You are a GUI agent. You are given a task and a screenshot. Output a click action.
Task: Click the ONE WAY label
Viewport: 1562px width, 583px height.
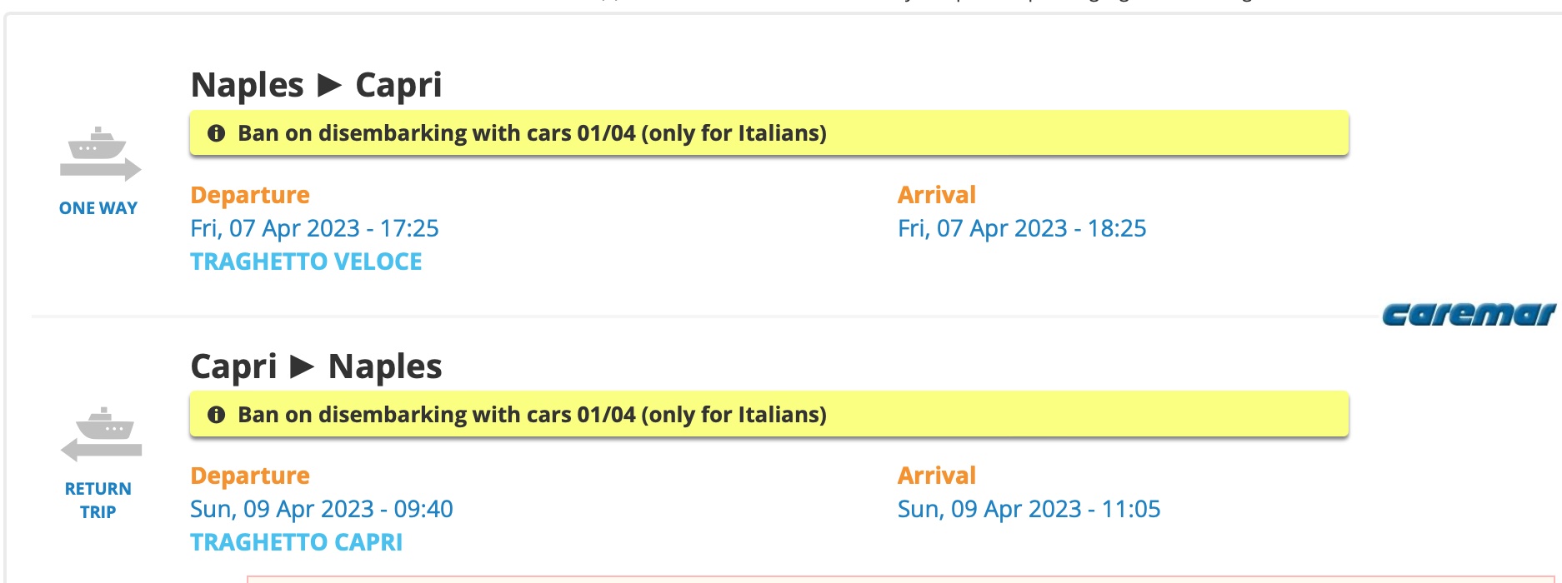point(98,208)
